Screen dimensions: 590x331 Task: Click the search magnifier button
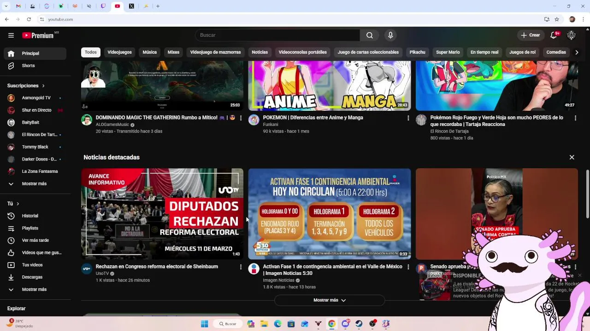click(x=370, y=35)
